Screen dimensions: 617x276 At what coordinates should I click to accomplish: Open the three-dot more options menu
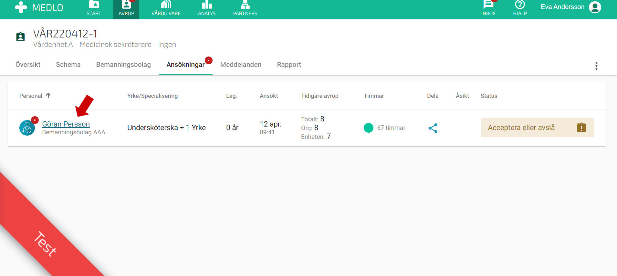click(x=596, y=66)
